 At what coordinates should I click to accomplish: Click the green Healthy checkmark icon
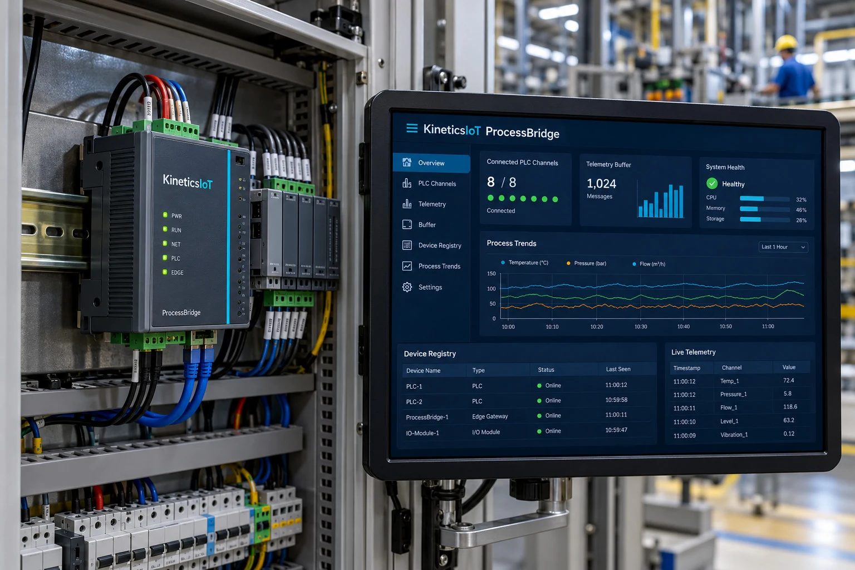point(712,183)
